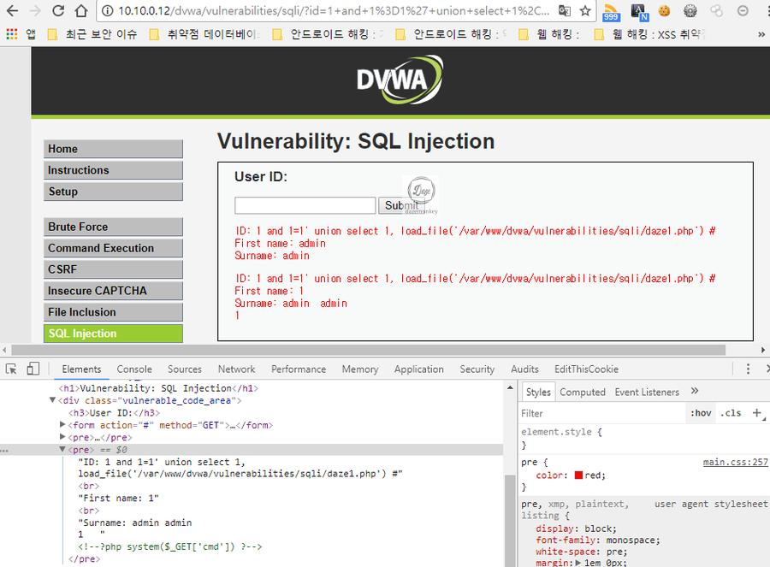This screenshot has width=770, height=567.
Task: Go back with the browser back arrow
Action: (12, 10)
